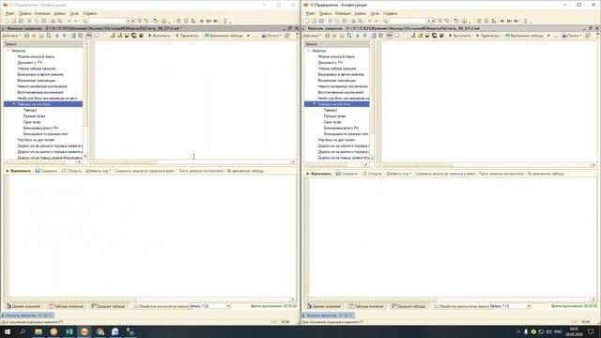Open Сервис menu in right window
601x338 pixels.
click(360, 13)
